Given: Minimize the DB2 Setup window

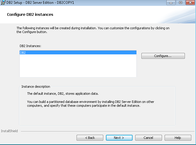Looking at the screenshot, I should point(171,3).
